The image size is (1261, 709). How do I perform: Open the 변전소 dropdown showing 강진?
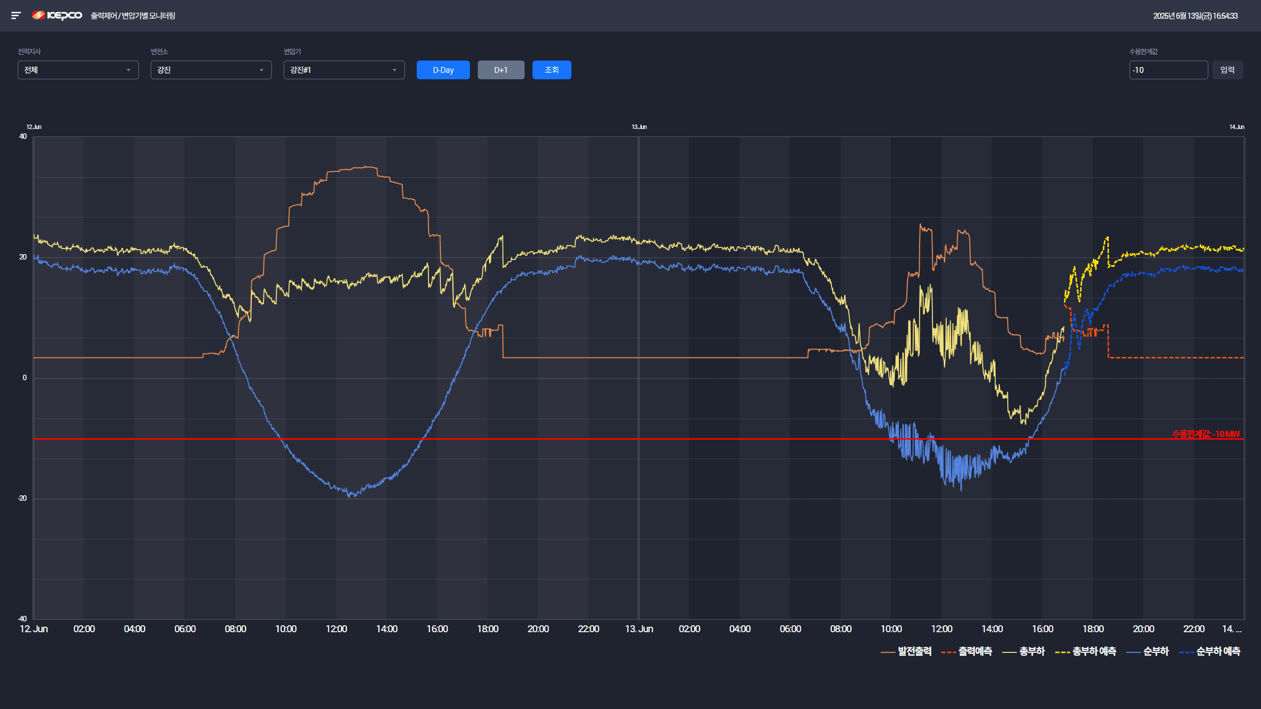(211, 70)
